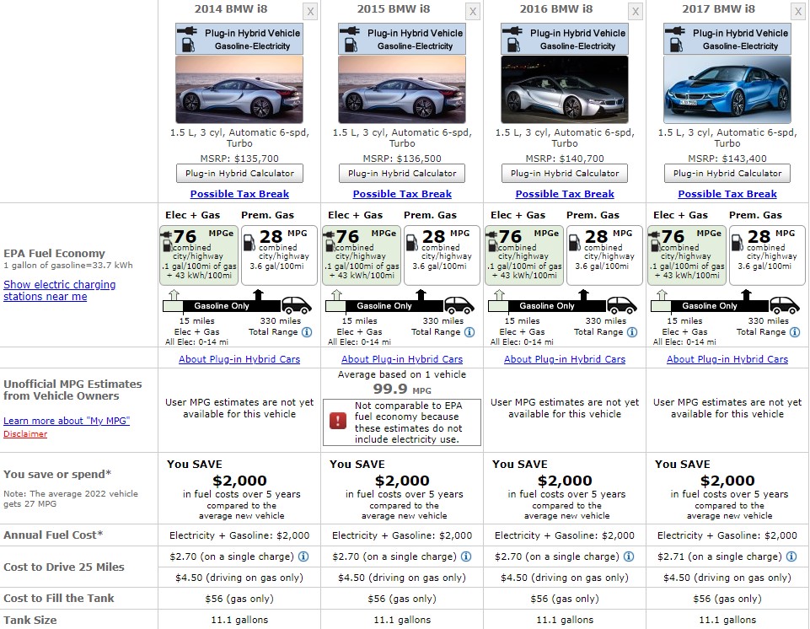Click the 2014 BMW i8 Gasoline Only range bar
Screen dimensions: 810x629
click(223, 305)
